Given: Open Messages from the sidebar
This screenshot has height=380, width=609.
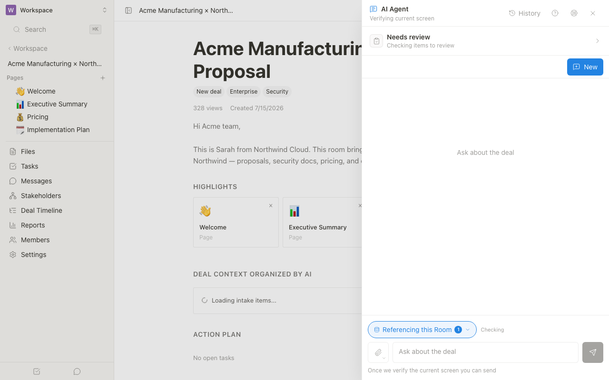Looking at the screenshot, I should (x=57, y=181).
